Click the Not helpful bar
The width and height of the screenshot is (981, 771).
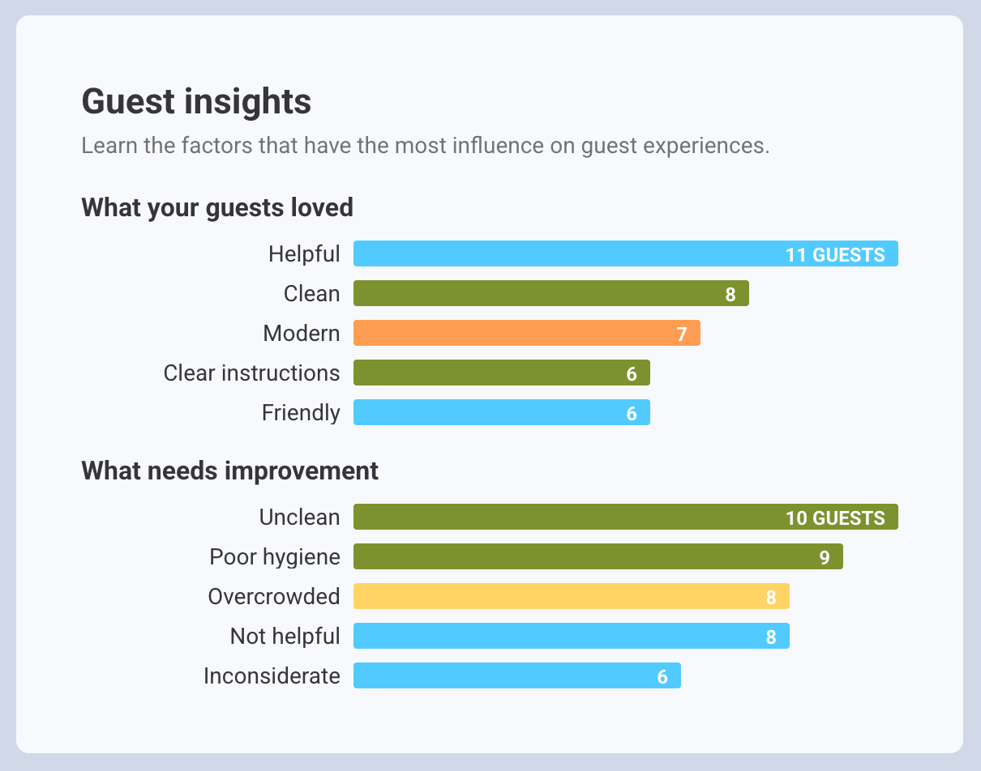571,637
